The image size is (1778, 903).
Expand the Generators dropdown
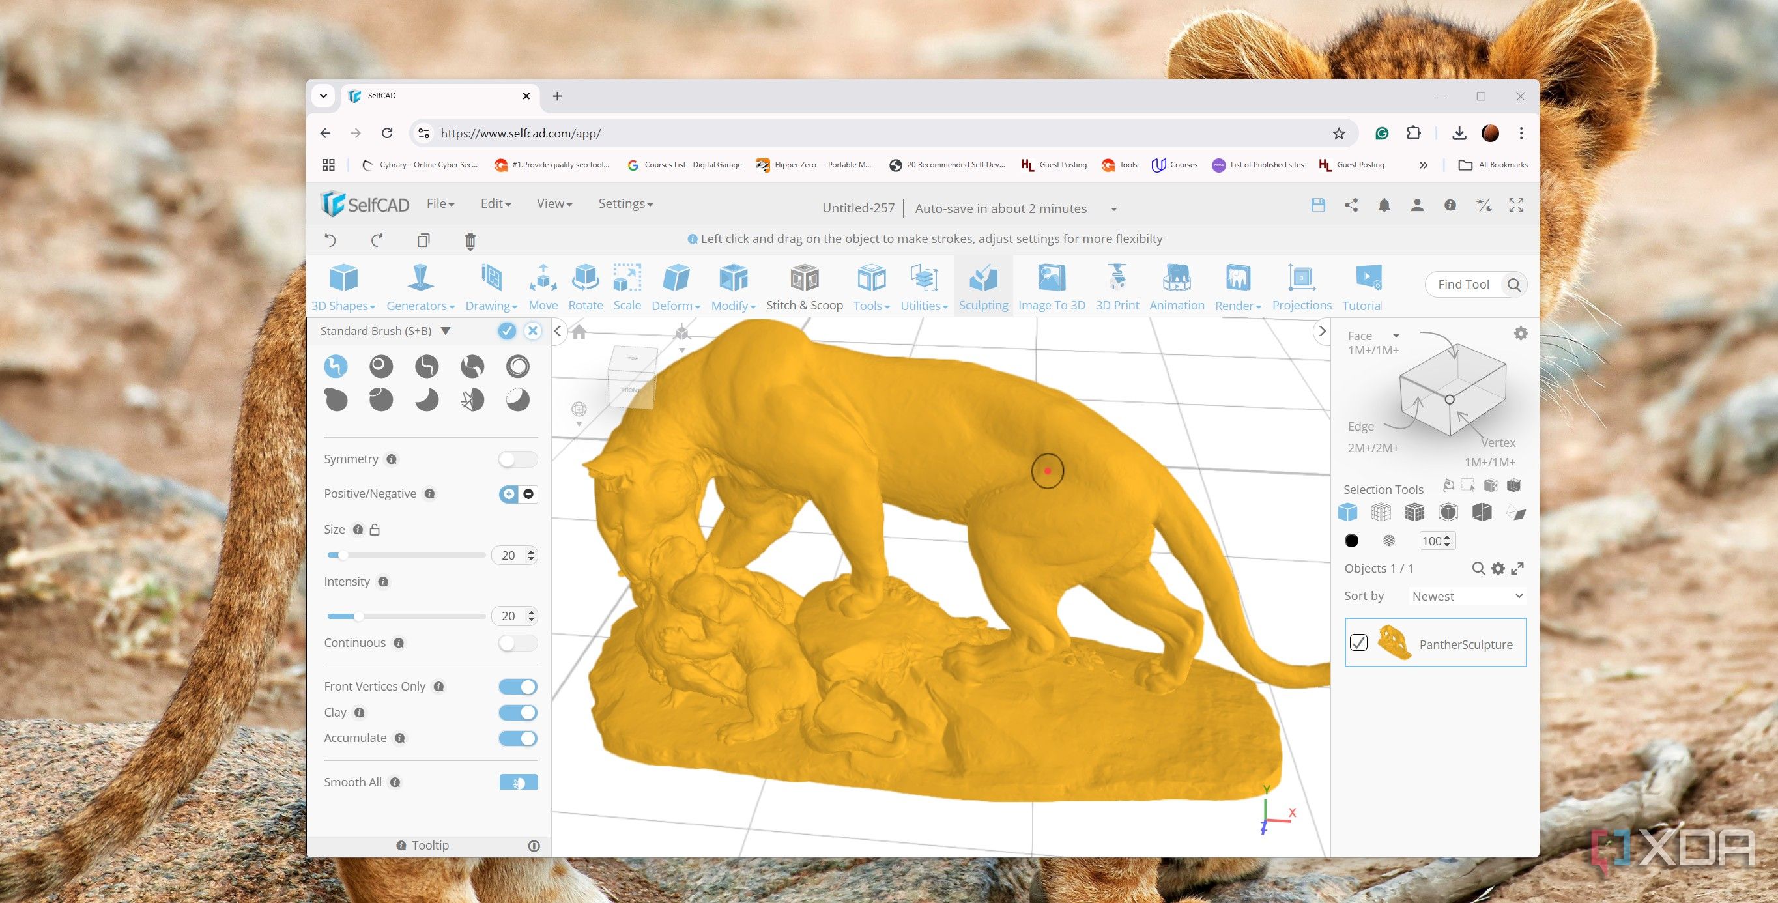(x=420, y=287)
